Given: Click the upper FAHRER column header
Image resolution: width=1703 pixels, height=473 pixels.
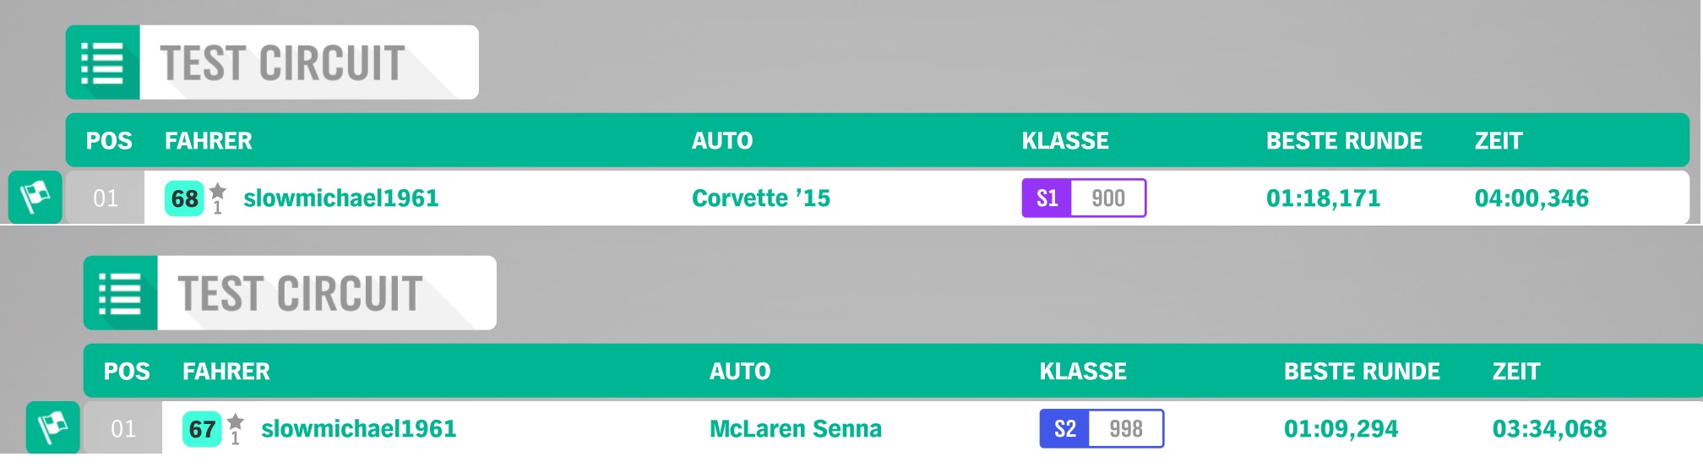Looking at the screenshot, I should (209, 141).
